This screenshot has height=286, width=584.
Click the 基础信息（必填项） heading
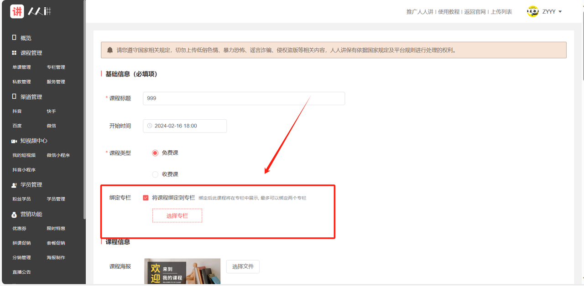tap(131, 74)
